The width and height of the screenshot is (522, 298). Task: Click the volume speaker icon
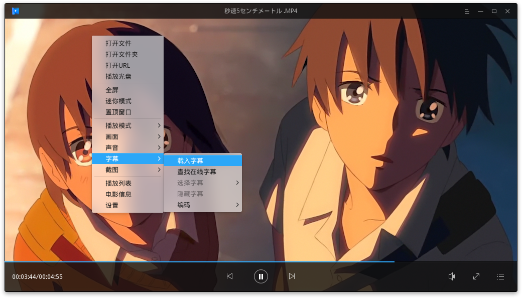coord(452,276)
